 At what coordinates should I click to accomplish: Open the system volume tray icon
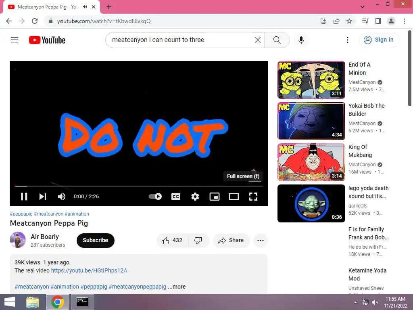pyautogui.click(x=375, y=302)
